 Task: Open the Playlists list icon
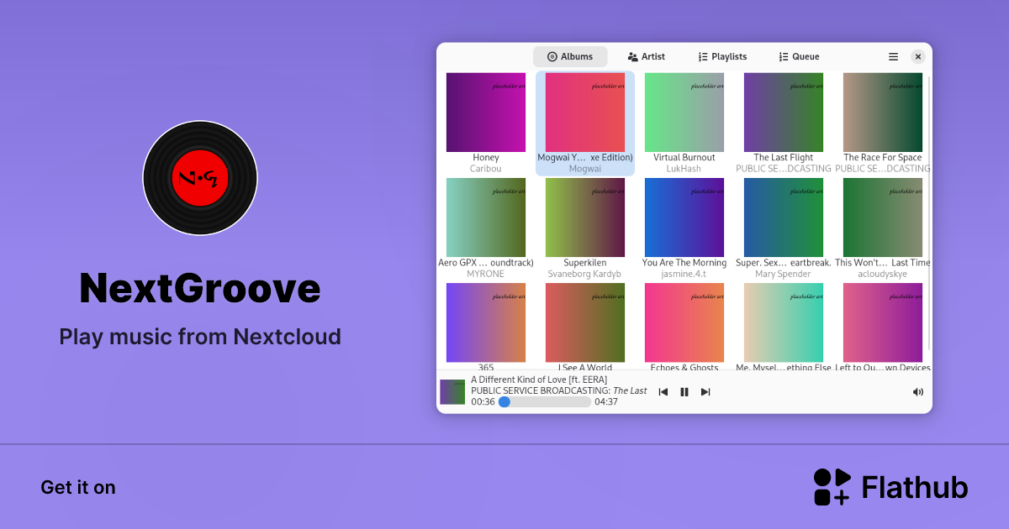click(x=703, y=56)
